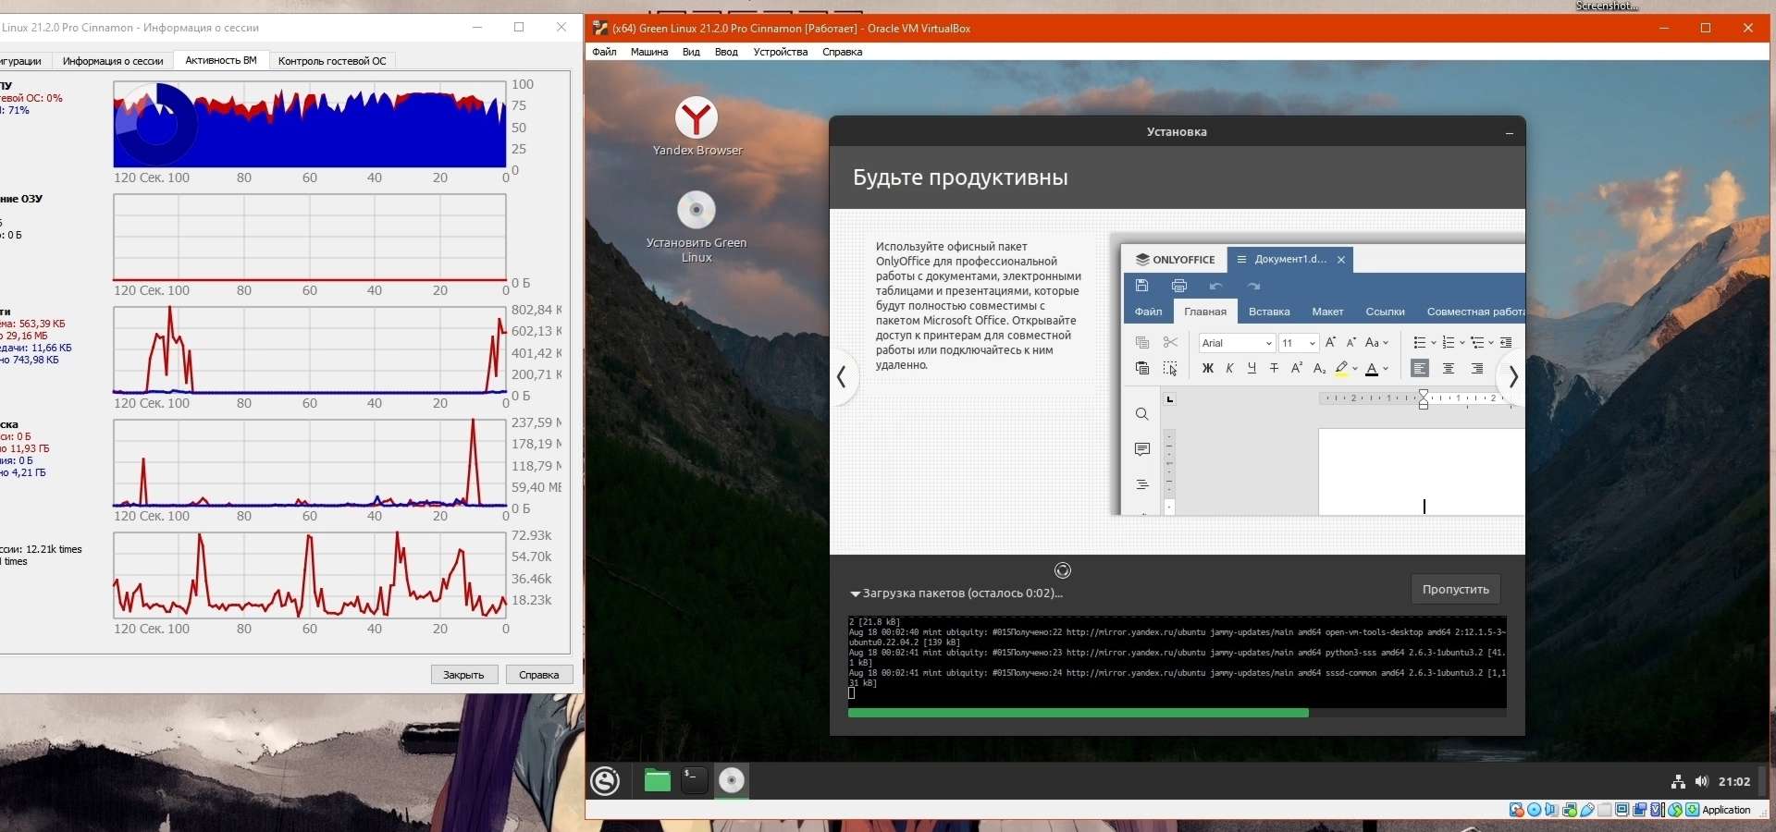Viewport: 1776px width, 832px height.
Task: Open the VirtualBox 'Ввод' menu
Action: click(x=726, y=52)
